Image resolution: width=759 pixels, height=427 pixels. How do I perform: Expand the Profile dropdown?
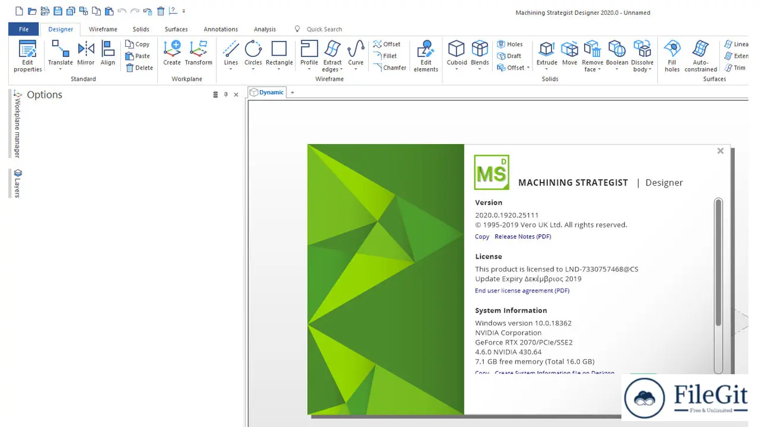[x=309, y=69]
